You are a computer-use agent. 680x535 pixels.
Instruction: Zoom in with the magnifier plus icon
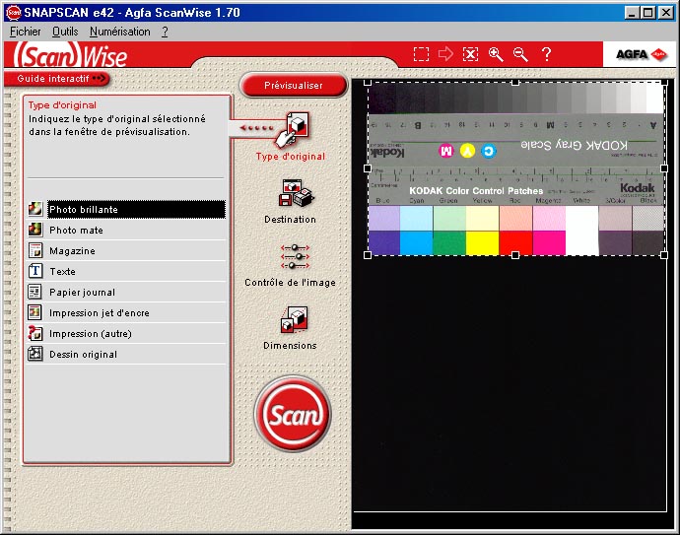496,54
